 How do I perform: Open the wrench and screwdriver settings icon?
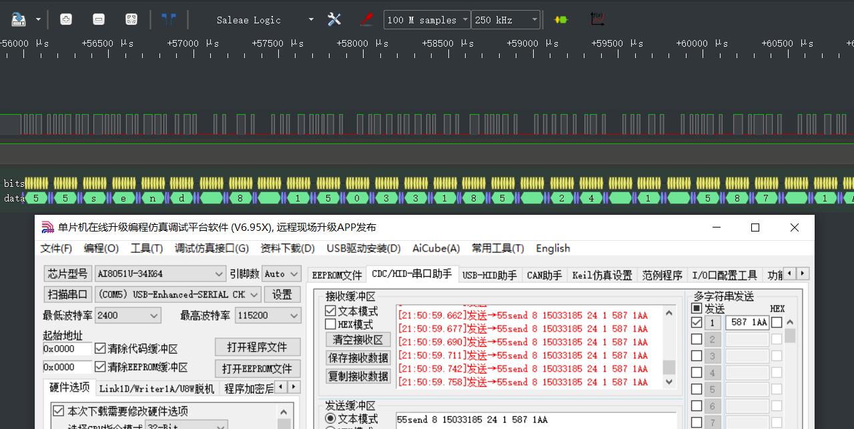(x=334, y=19)
